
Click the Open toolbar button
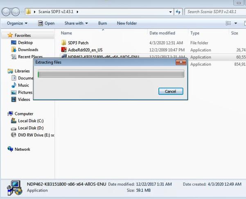(x=46, y=23)
